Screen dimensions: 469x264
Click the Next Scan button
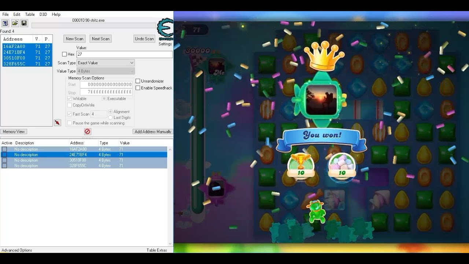pyautogui.click(x=100, y=39)
